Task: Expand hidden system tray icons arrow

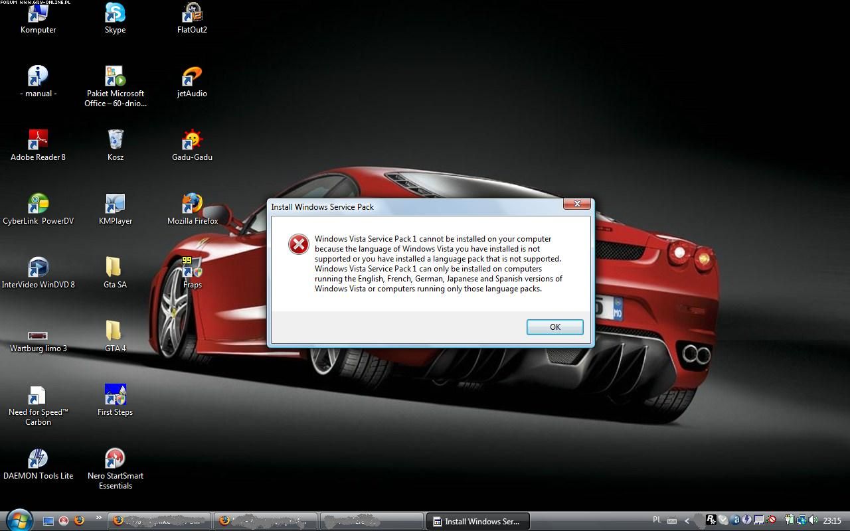Action: [687, 521]
